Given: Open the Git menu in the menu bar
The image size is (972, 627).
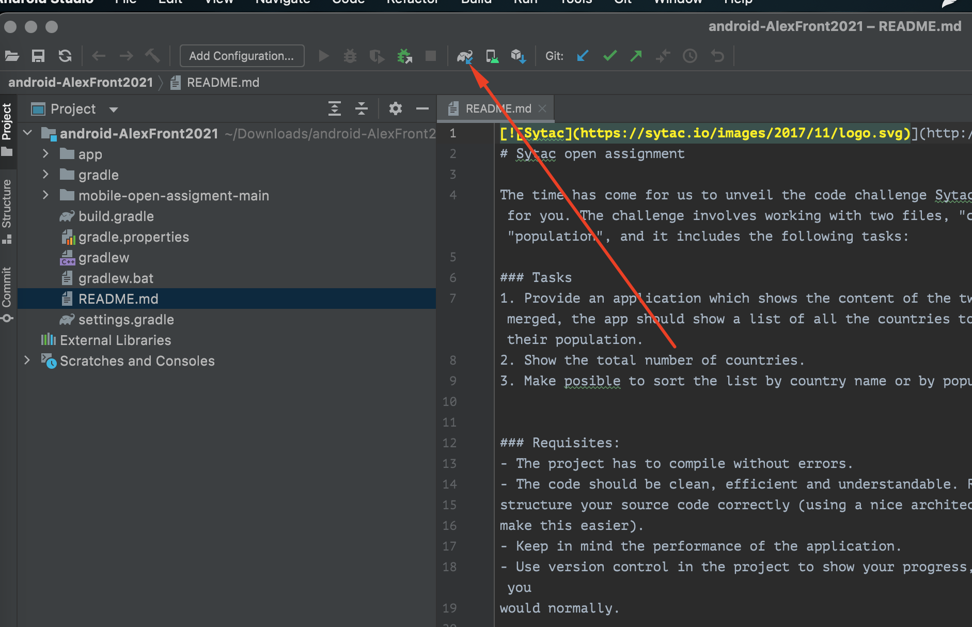Looking at the screenshot, I should click(x=622, y=2).
